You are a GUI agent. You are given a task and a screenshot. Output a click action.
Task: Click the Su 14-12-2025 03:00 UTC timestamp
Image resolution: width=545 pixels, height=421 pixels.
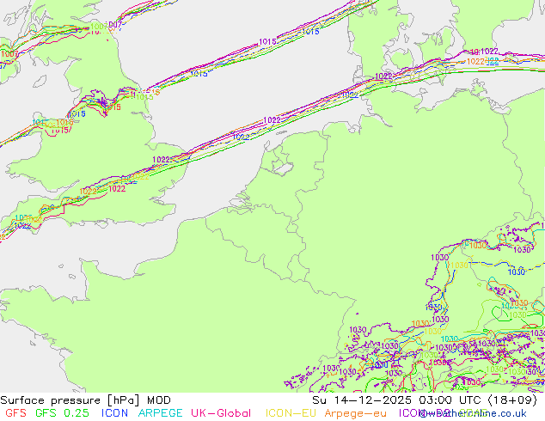coord(396,400)
